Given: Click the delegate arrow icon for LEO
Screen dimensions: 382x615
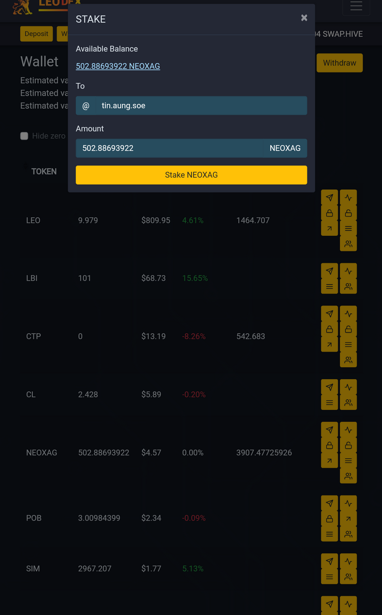Looking at the screenshot, I should click(329, 228).
